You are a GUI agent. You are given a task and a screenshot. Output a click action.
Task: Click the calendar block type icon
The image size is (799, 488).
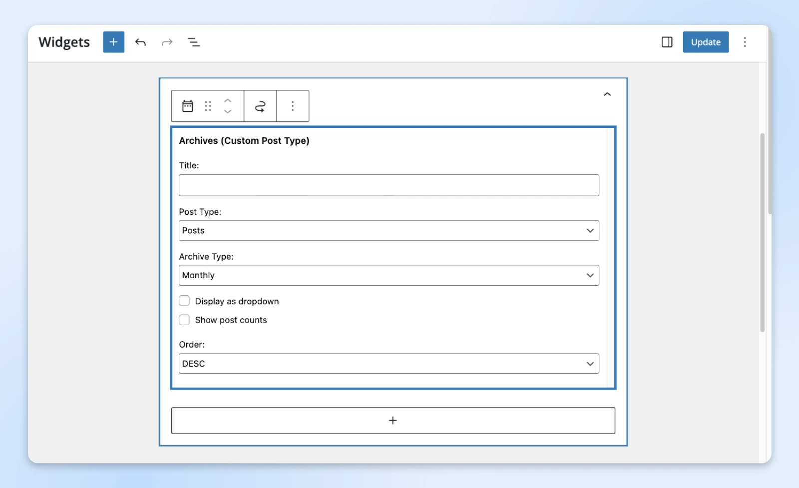(188, 106)
